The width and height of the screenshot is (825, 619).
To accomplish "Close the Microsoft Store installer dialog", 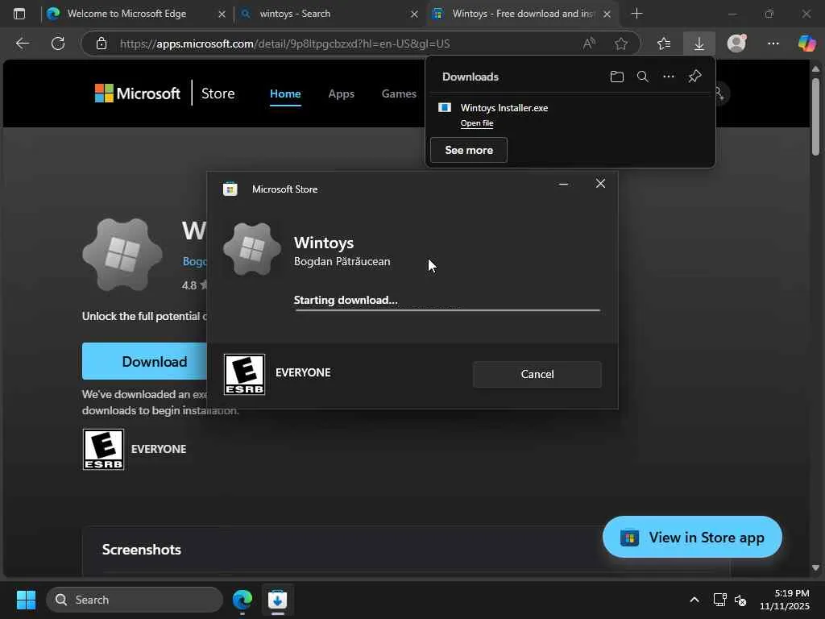I will [x=600, y=183].
